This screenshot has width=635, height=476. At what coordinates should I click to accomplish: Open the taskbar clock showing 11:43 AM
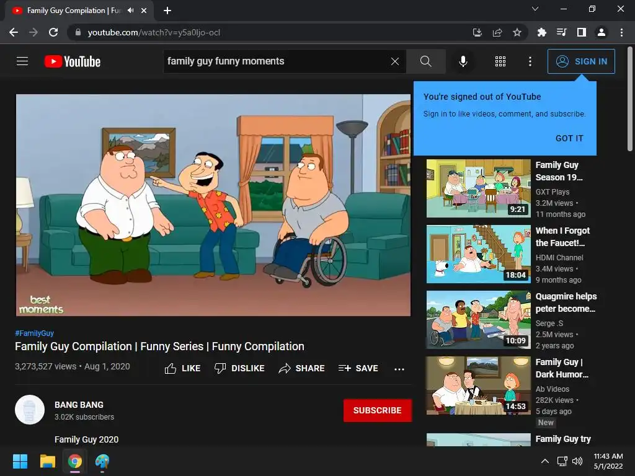click(608, 461)
